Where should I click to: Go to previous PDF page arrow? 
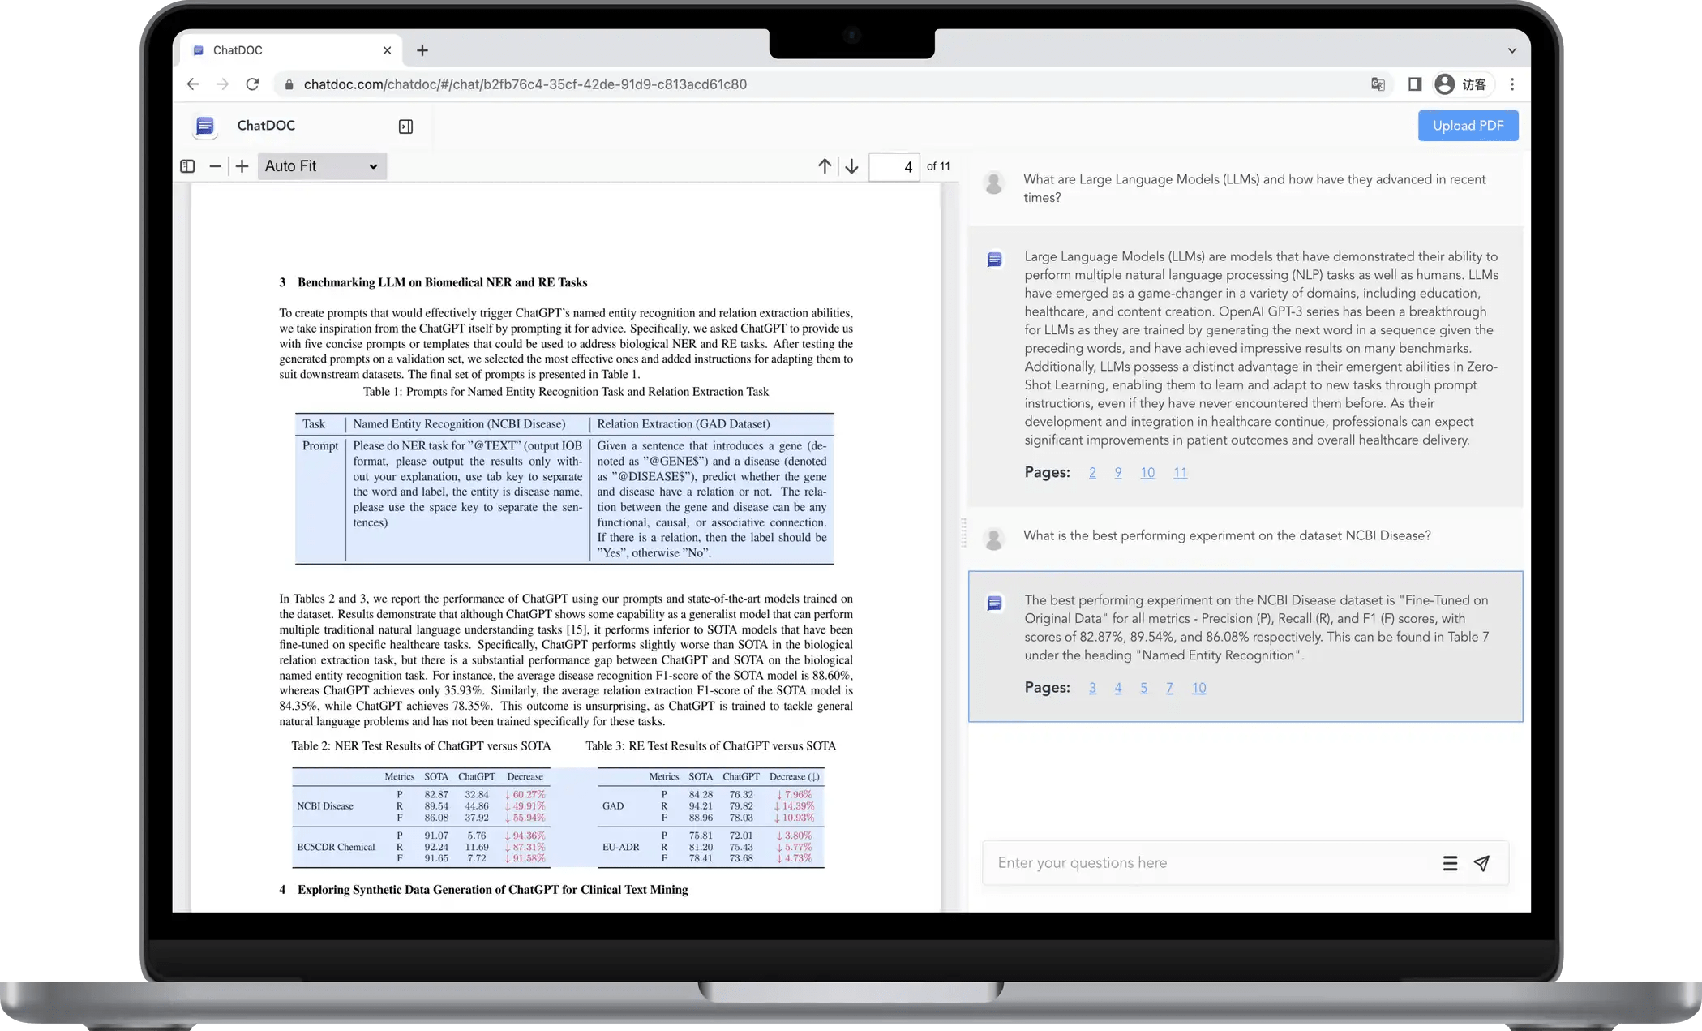825,166
